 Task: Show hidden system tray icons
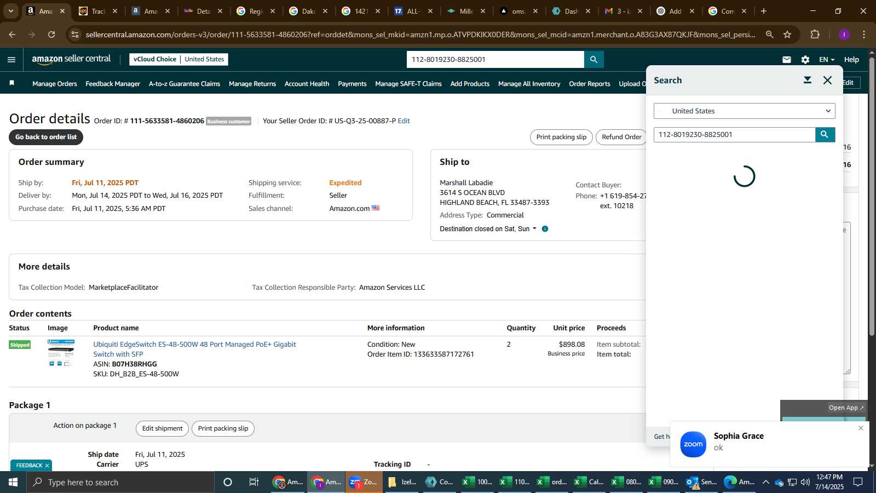click(x=765, y=482)
